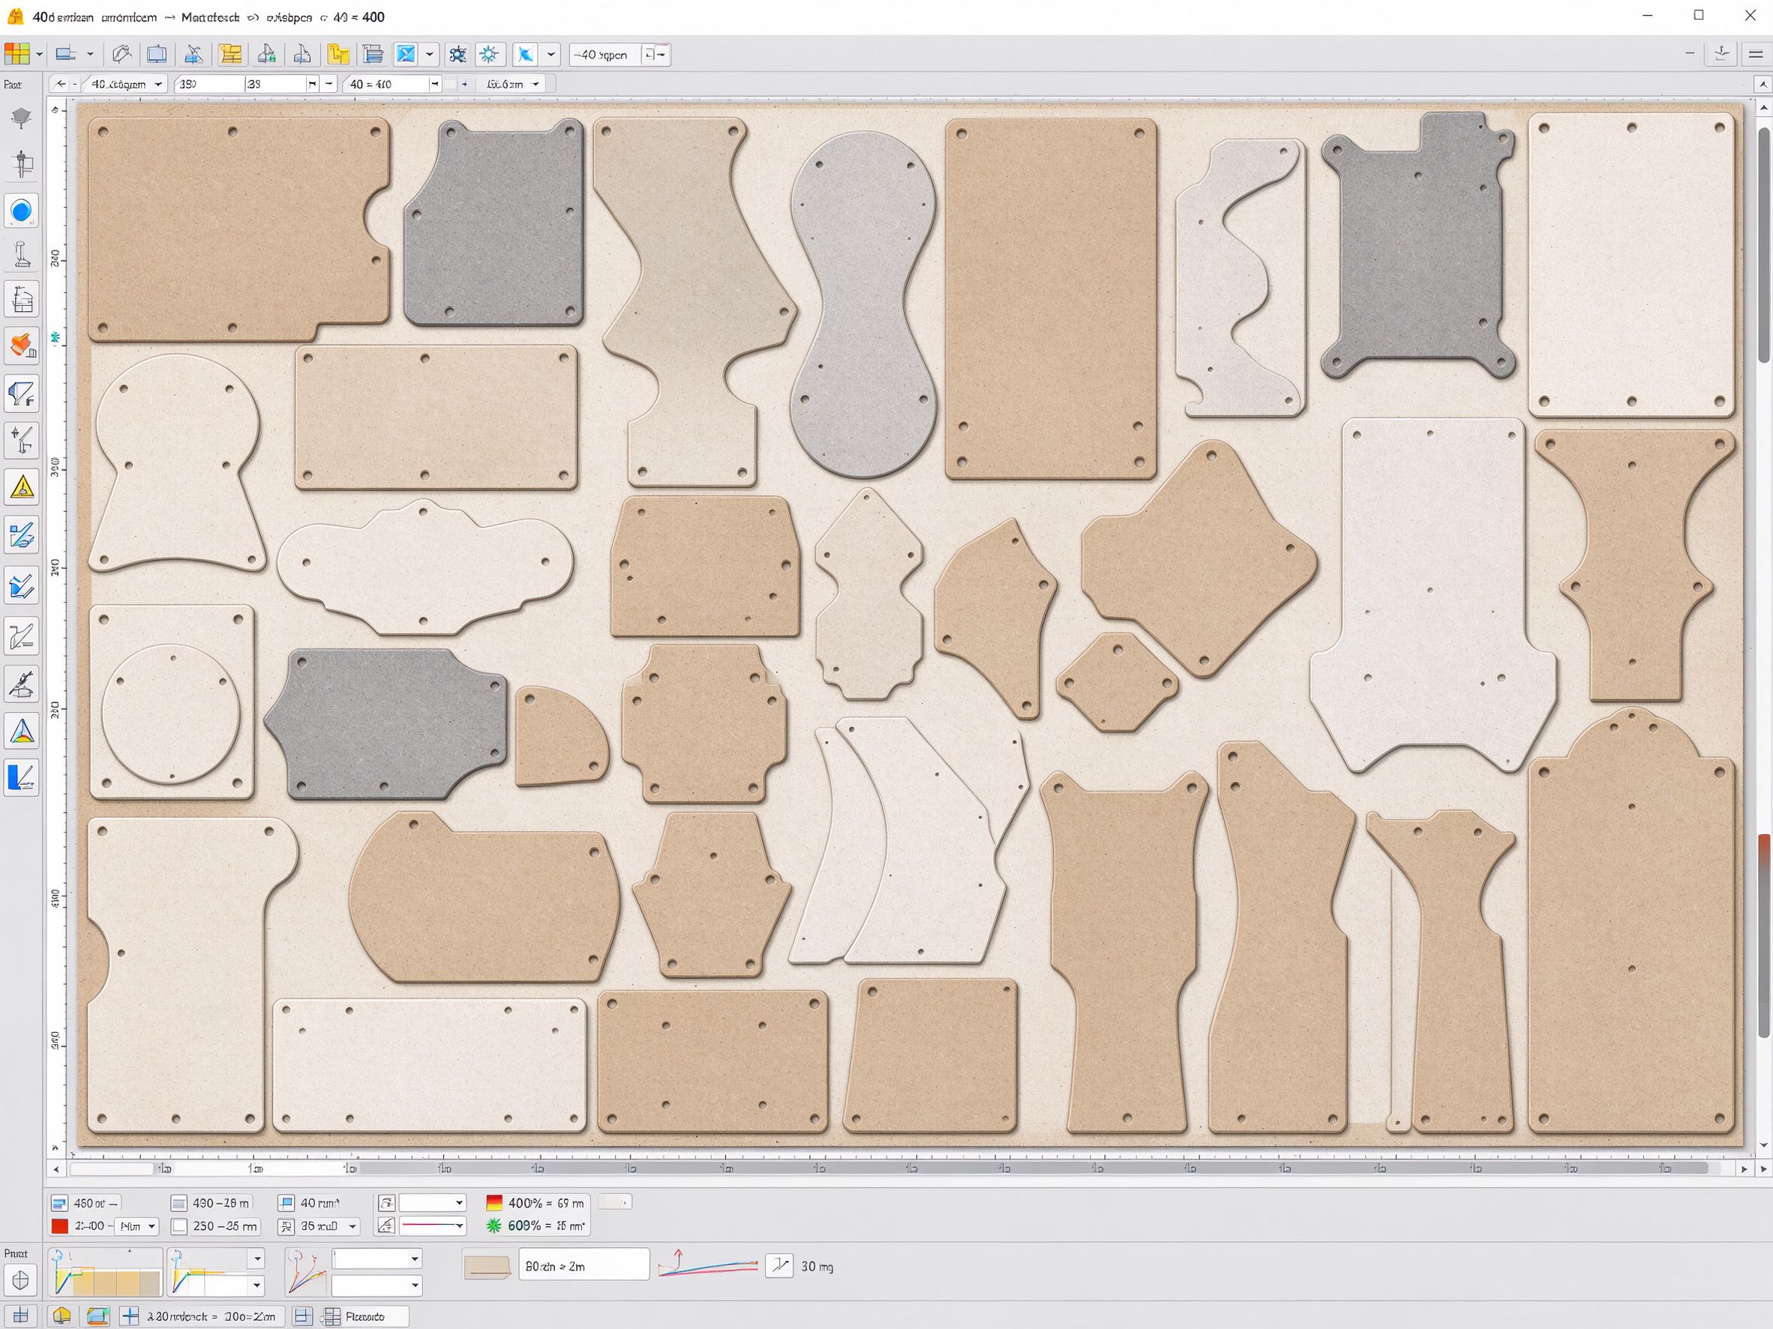Click the '-40 sqpen' field in top toolbar
Viewport: 1773px width, 1329px height.
(x=605, y=55)
